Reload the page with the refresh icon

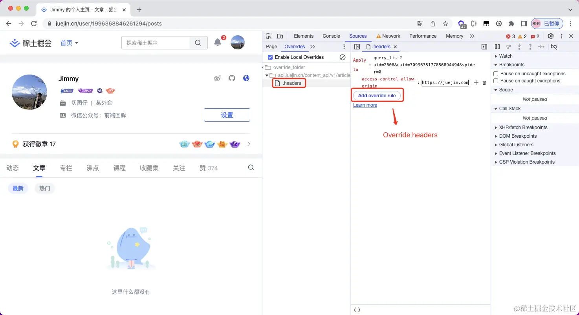(x=34, y=24)
